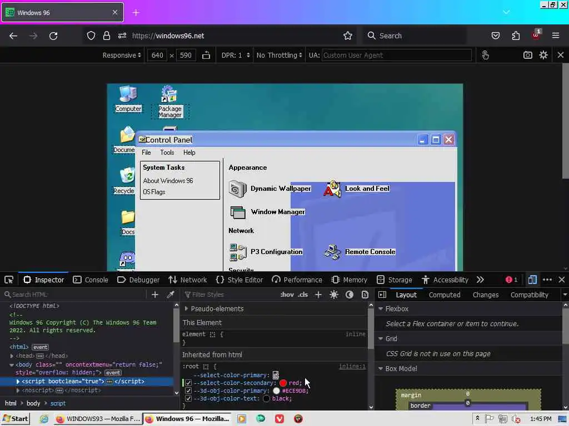This screenshot has height=426, width=569.
Task: Collapse the Grid section
Action: [381, 339]
